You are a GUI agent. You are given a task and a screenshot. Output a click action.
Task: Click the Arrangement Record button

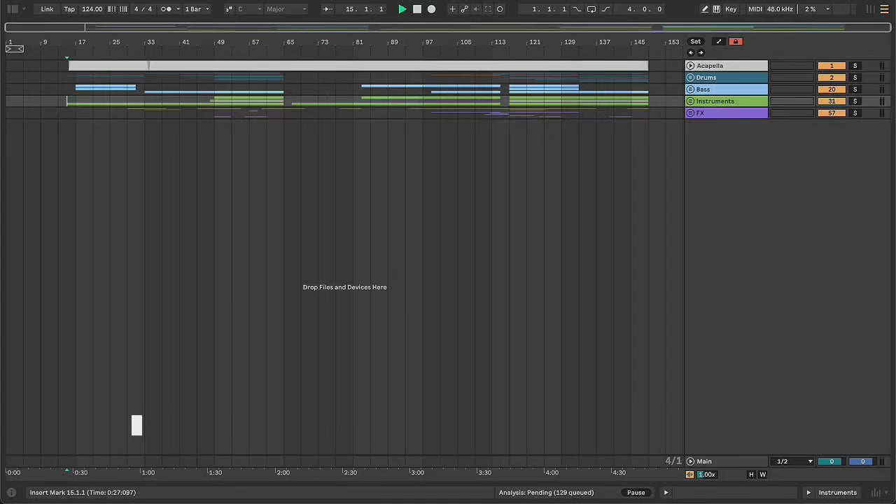pyautogui.click(x=431, y=9)
